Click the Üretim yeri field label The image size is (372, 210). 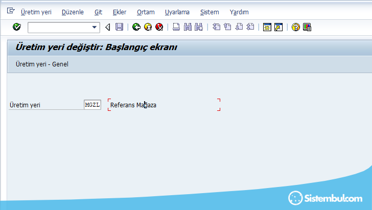tap(25, 105)
